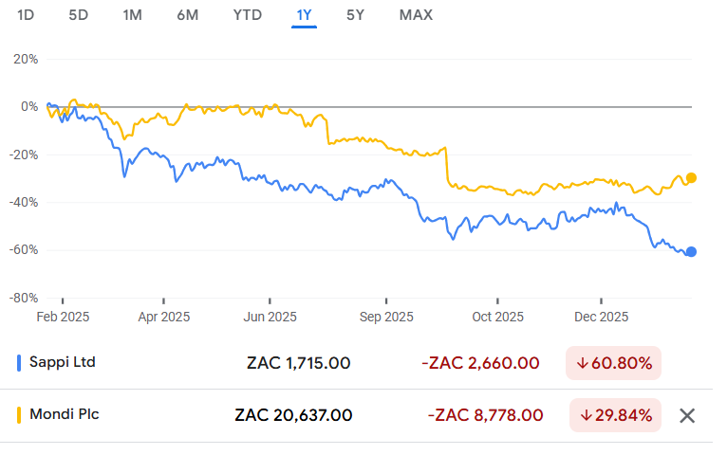
Task: Click the blue endpoint dot on chart
Action: [x=691, y=251]
